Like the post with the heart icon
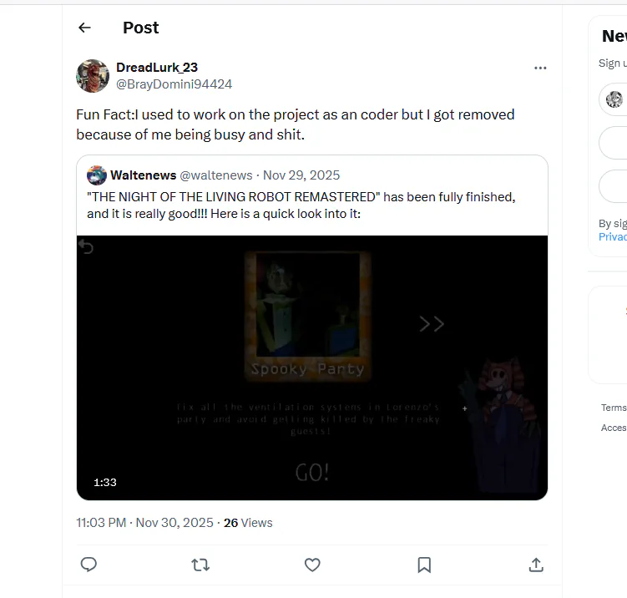The height and width of the screenshot is (598, 627). (312, 565)
